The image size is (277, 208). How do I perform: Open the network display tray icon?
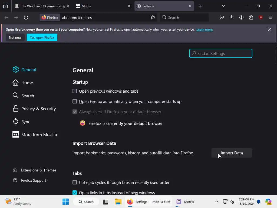225,201
